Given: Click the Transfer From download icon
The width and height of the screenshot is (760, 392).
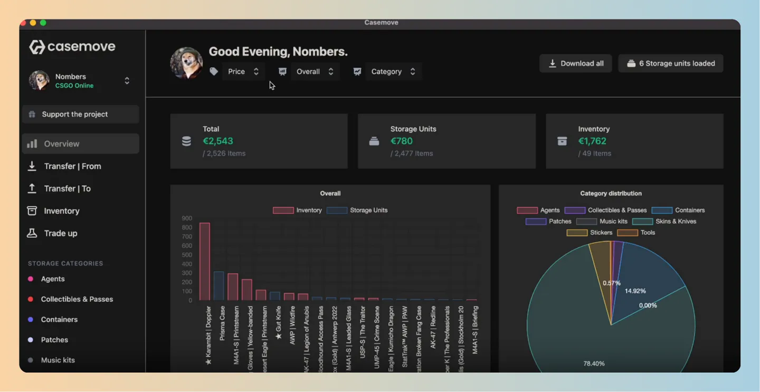Looking at the screenshot, I should pyautogui.click(x=32, y=166).
